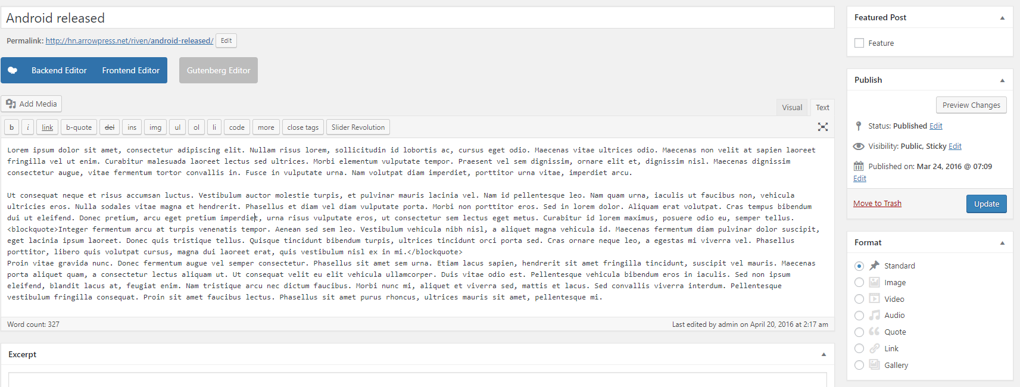Screen dimensions: 1020x387
Task: Select the Audio post format radio
Action: point(859,316)
